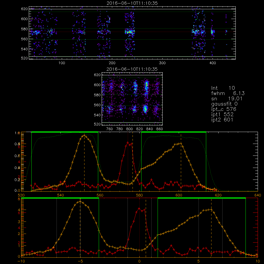264x264 pixels.
Task: Click x-axis label '-10' in bottom plot
Action: pyautogui.click(x=21, y=261)
